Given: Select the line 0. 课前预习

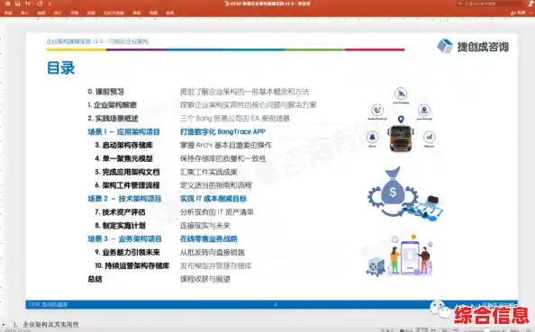Looking at the screenshot, I should pos(105,92).
